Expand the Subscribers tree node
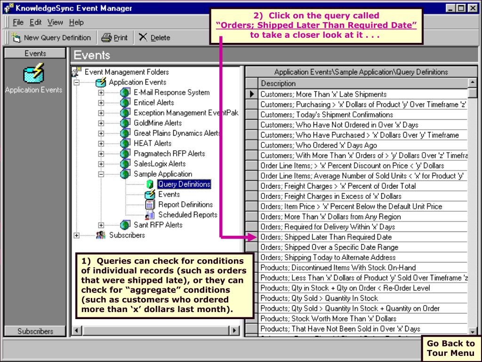The width and height of the screenshot is (482, 362). (x=77, y=235)
